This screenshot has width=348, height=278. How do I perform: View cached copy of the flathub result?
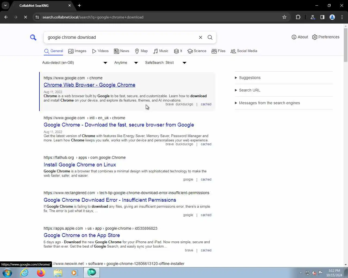tap(206, 179)
